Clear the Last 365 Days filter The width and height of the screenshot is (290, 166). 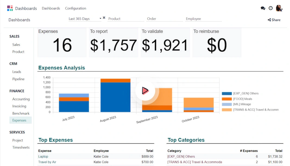click(104, 18)
